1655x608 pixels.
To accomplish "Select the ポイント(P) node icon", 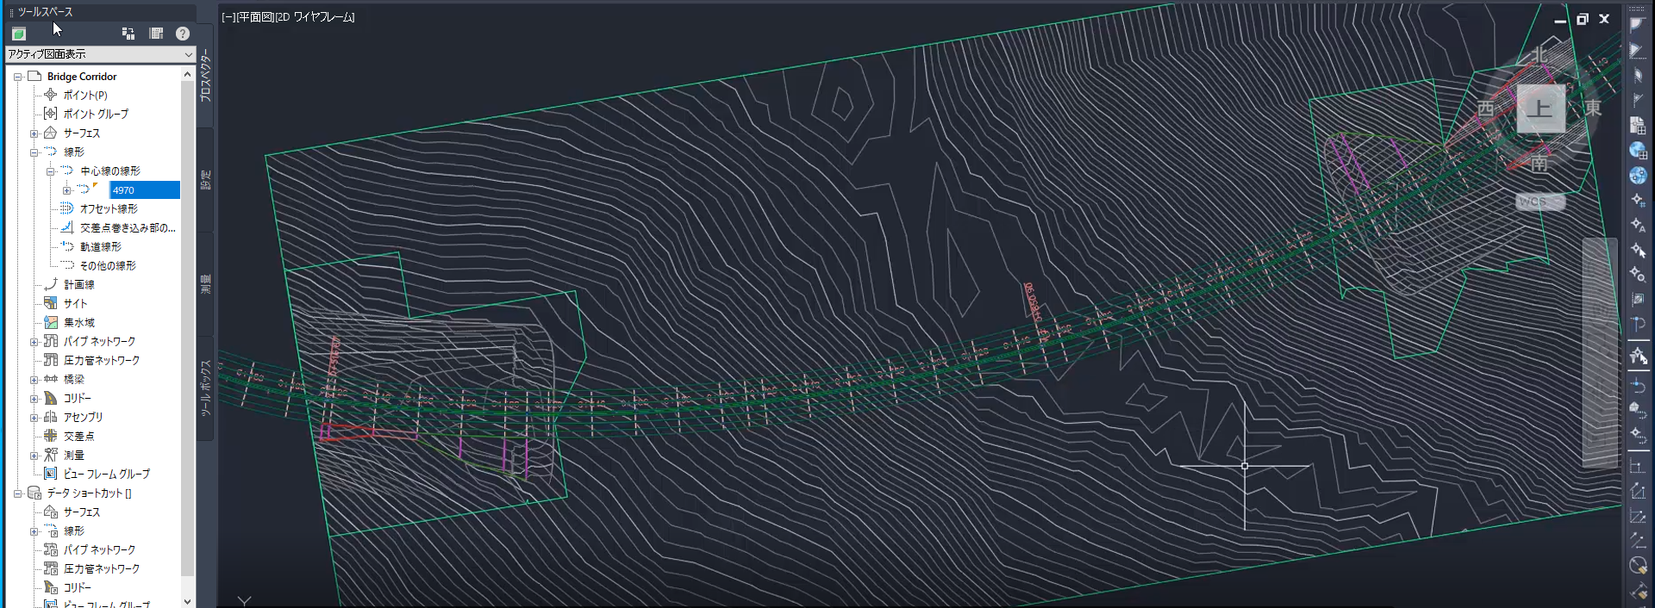I will tap(51, 95).
